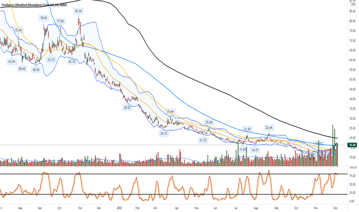Select the 77.00 price label
This screenshot has width=359, height=212.
coord(60,21)
